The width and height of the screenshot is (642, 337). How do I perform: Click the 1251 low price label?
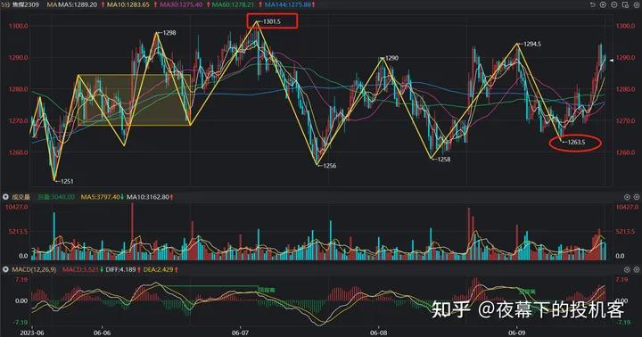67,181
